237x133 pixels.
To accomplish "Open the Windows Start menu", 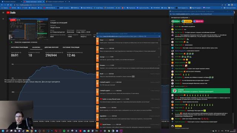I will pyautogui.click(x=3, y=131).
